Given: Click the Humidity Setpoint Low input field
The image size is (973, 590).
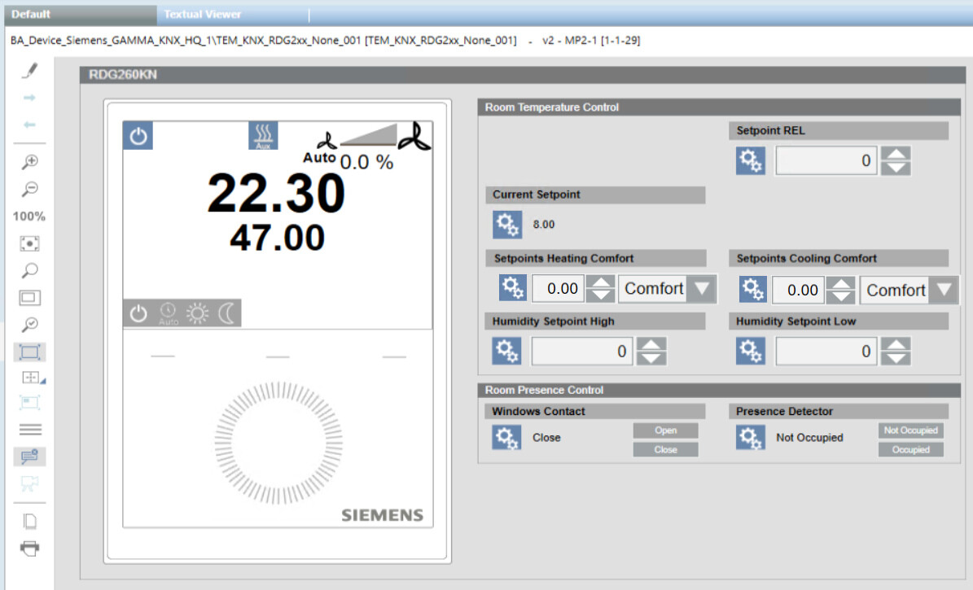Looking at the screenshot, I should (826, 352).
